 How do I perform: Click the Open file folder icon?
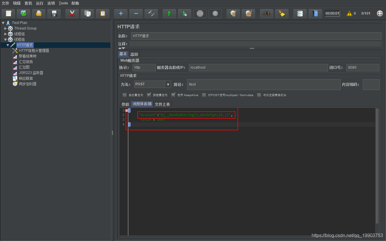[x=39, y=13]
